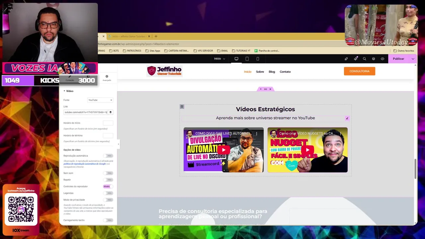Close the Início Jeffinho browser tab
425x239 pixels.
pos(149,36)
